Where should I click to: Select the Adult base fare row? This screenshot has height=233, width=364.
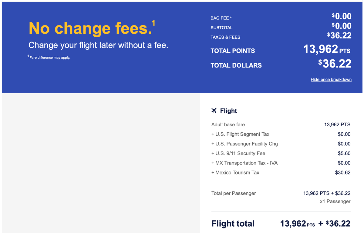pos(228,125)
